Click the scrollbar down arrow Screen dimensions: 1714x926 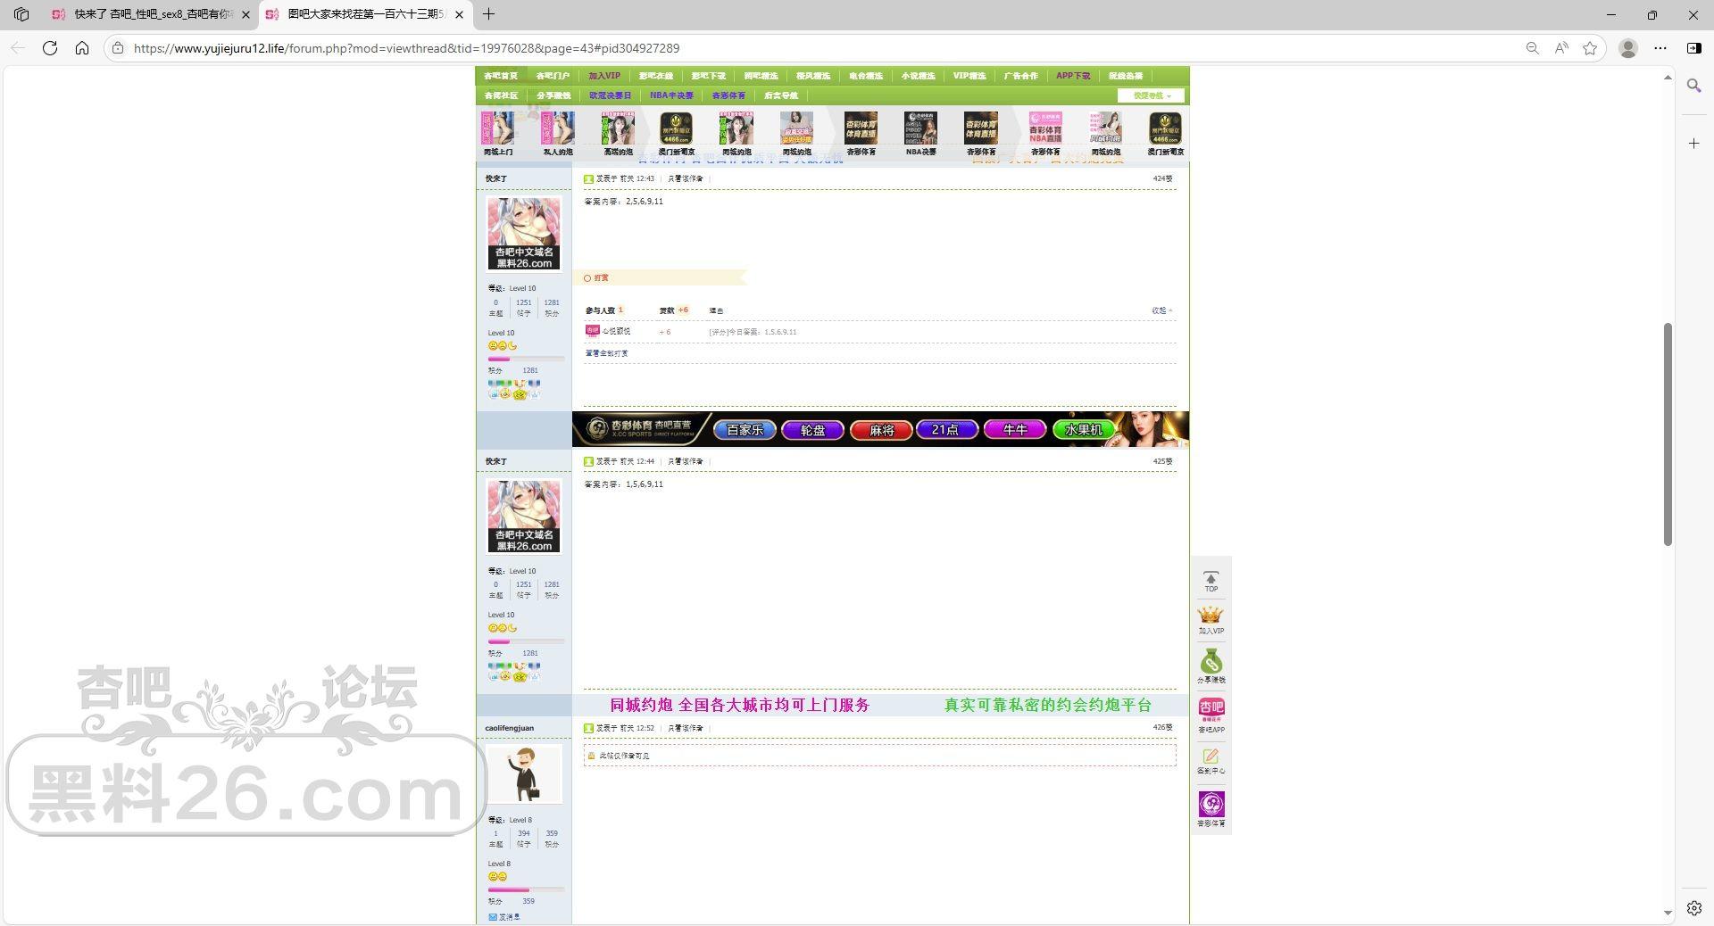coord(1668,914)
